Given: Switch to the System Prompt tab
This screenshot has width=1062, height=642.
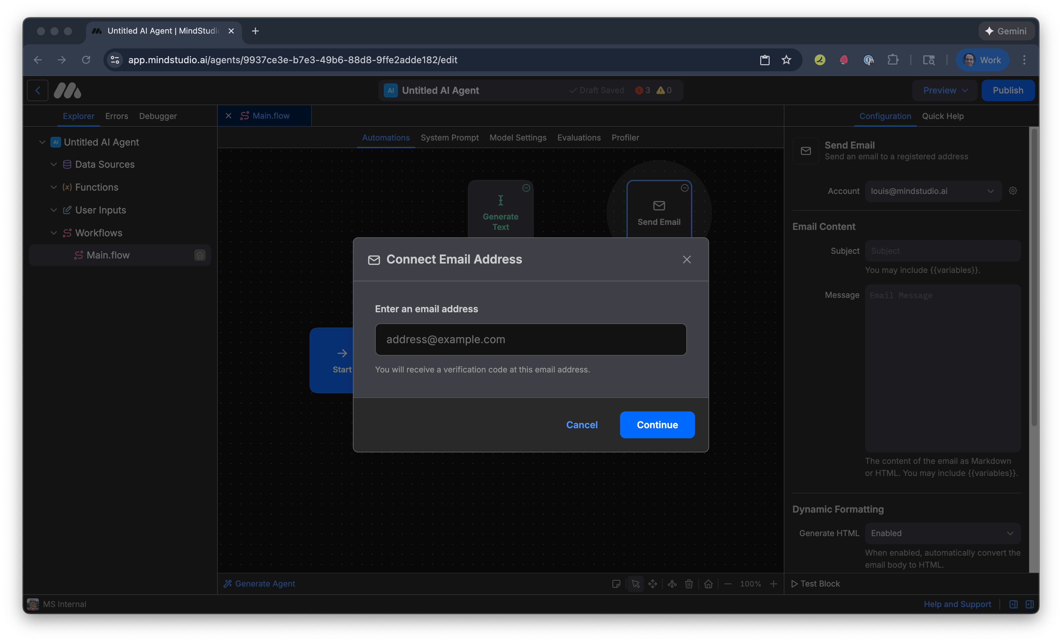Looking at the screenshot, I should 450,137.
